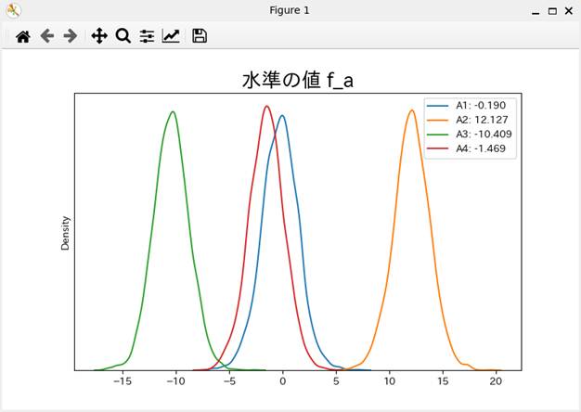Minimize the Figure 1 window
This screenshot has height=412, width=581.
click(536, 10)
